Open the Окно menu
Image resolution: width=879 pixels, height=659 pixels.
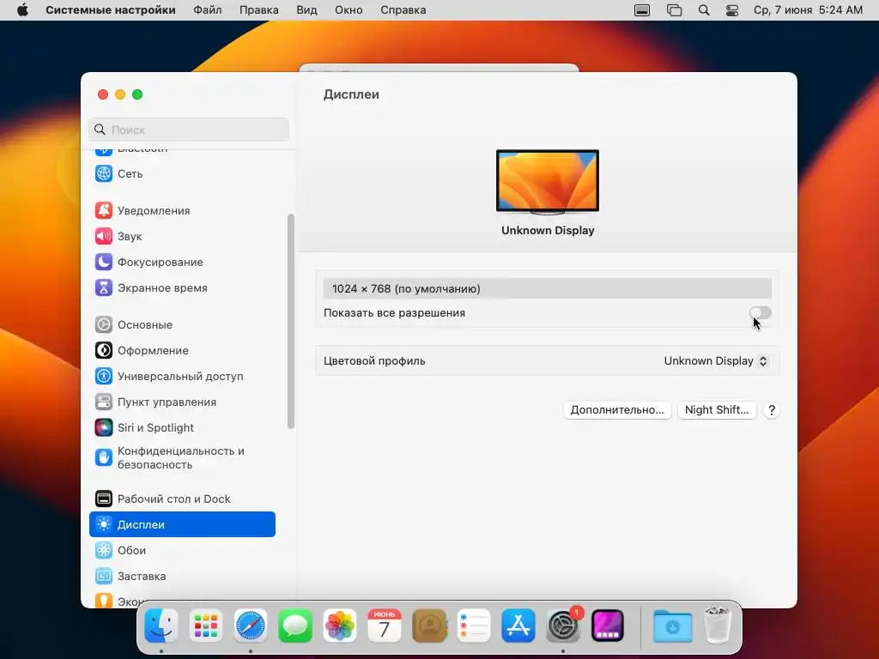pos(349,10)
